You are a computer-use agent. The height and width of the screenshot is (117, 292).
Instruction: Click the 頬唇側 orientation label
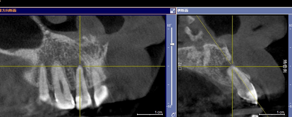pos(285,66)
